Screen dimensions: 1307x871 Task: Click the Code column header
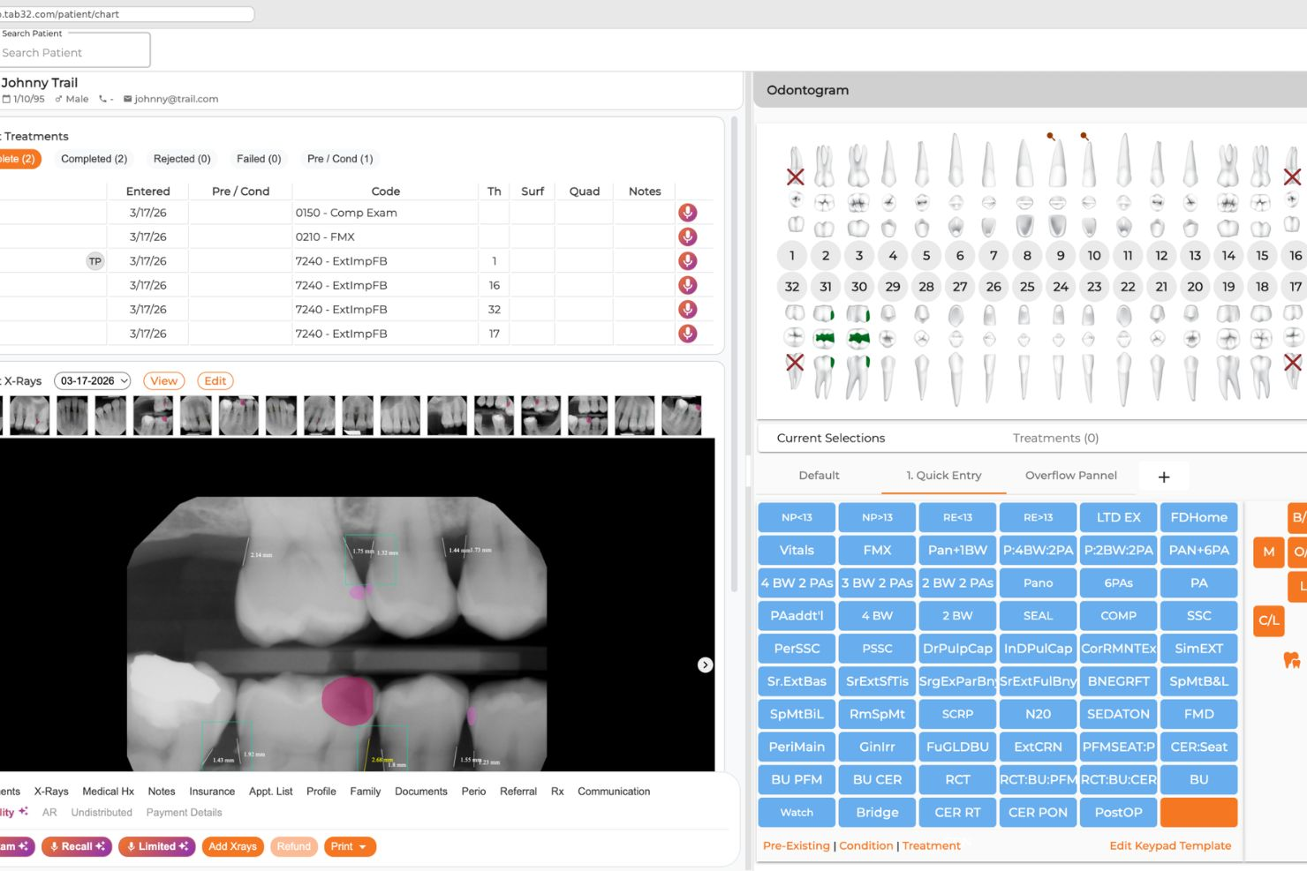385,191
